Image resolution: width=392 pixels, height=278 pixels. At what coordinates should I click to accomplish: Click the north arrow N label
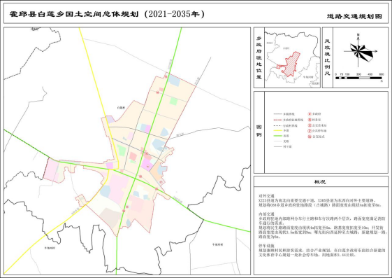tap(358, 35)
